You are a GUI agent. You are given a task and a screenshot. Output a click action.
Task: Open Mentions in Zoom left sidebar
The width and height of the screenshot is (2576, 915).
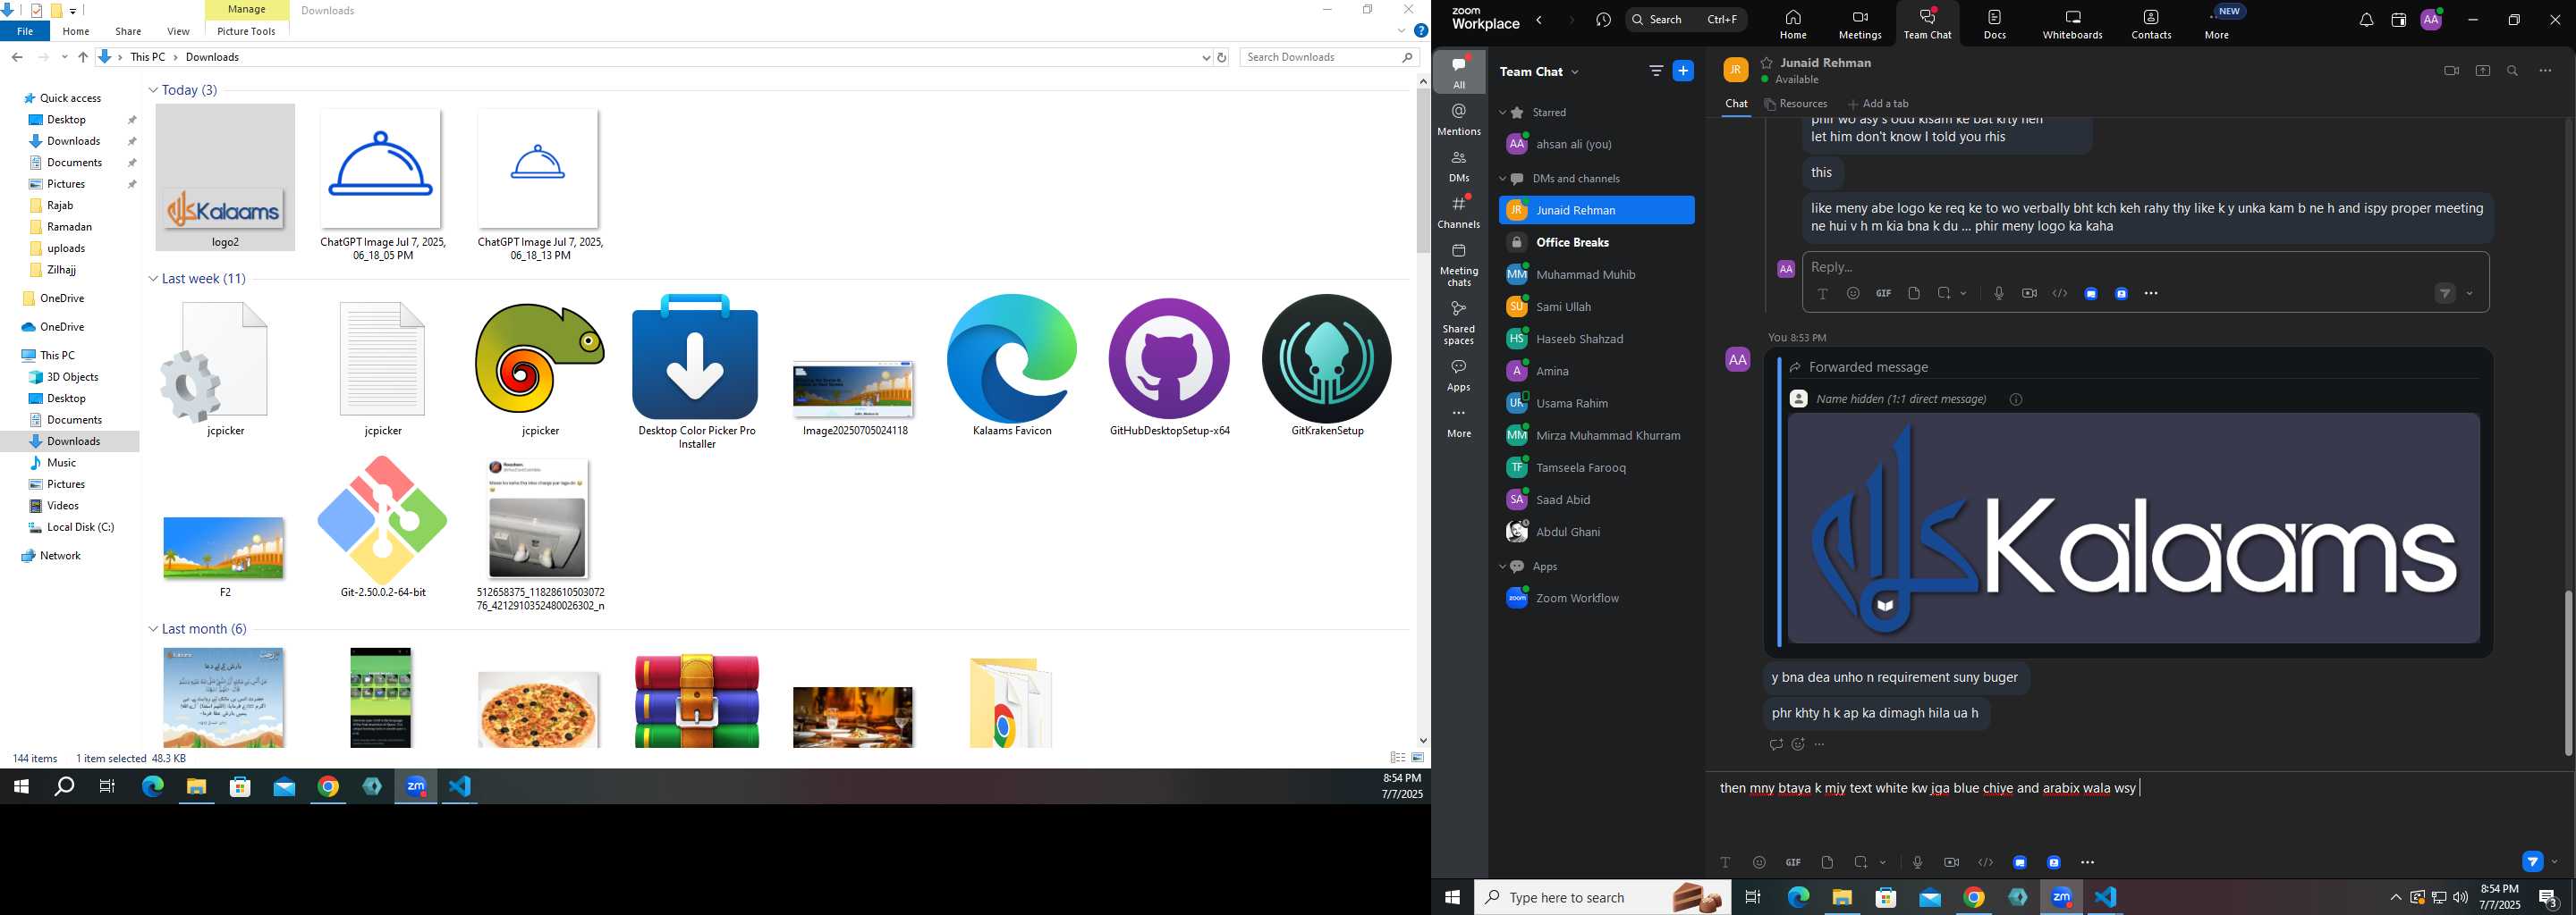coord(1459,119)
